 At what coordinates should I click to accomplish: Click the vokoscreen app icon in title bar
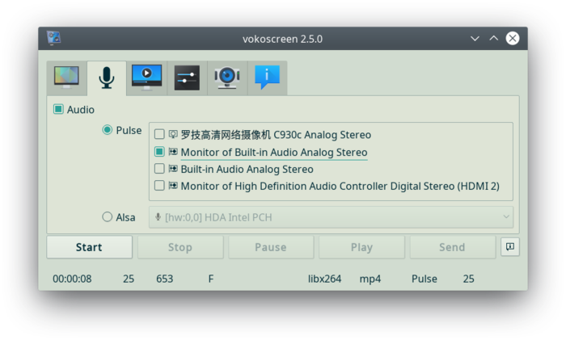coord(54,38)
